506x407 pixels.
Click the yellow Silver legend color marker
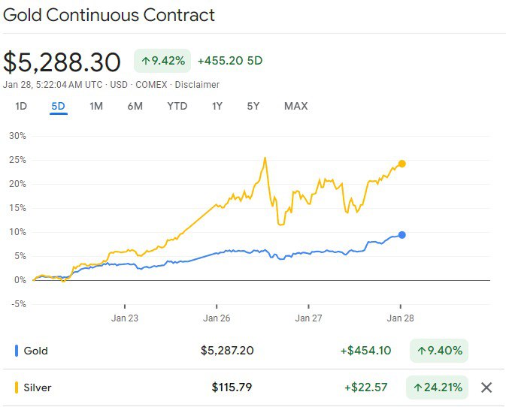coord(17,387)
